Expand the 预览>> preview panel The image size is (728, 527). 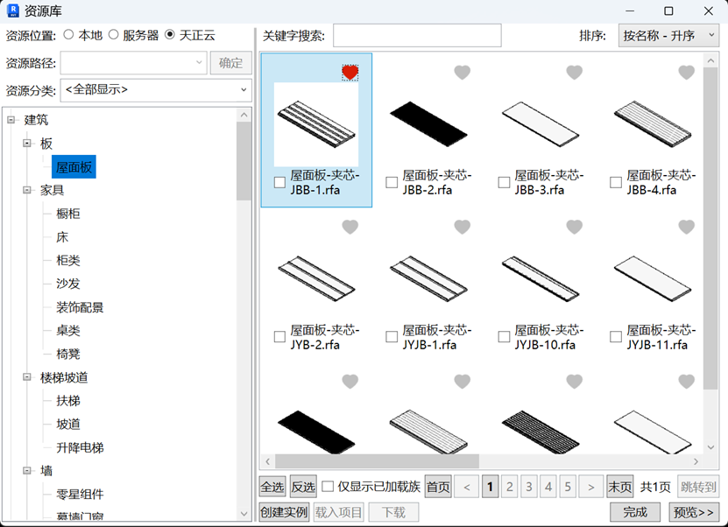[x=694, y=512]
